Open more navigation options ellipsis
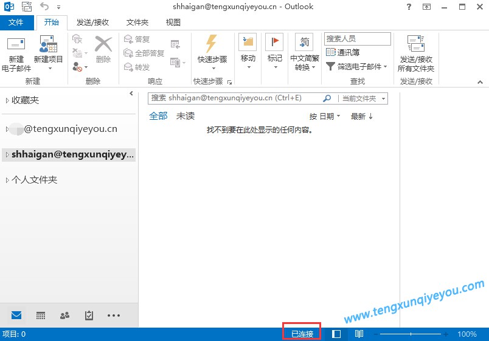This screenshot has height=341, width=489. click(x=114, y=315)
